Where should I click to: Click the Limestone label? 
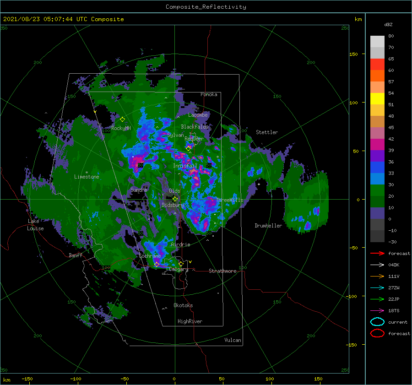[x=87, y=177]
